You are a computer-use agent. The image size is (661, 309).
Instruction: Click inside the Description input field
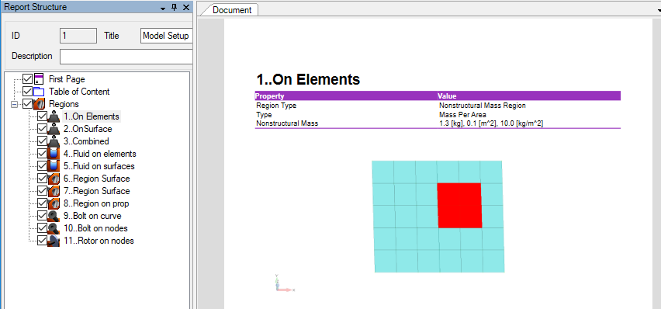coord(126,56)
